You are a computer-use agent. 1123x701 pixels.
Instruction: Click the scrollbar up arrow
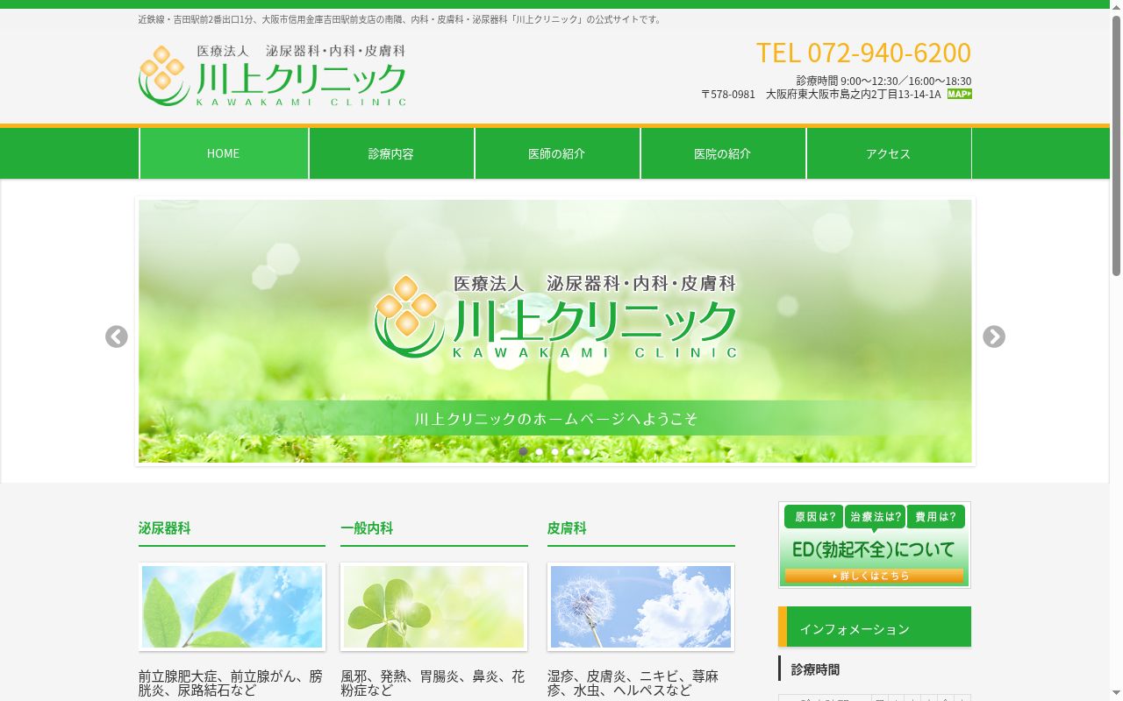1116,7
